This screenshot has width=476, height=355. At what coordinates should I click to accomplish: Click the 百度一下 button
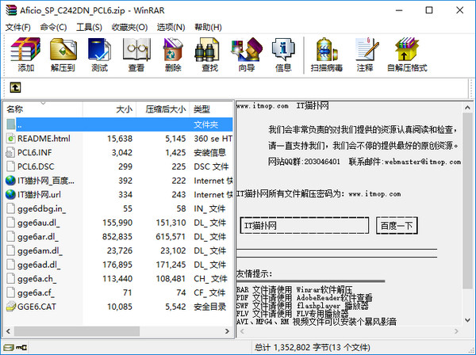pos(397,225)
